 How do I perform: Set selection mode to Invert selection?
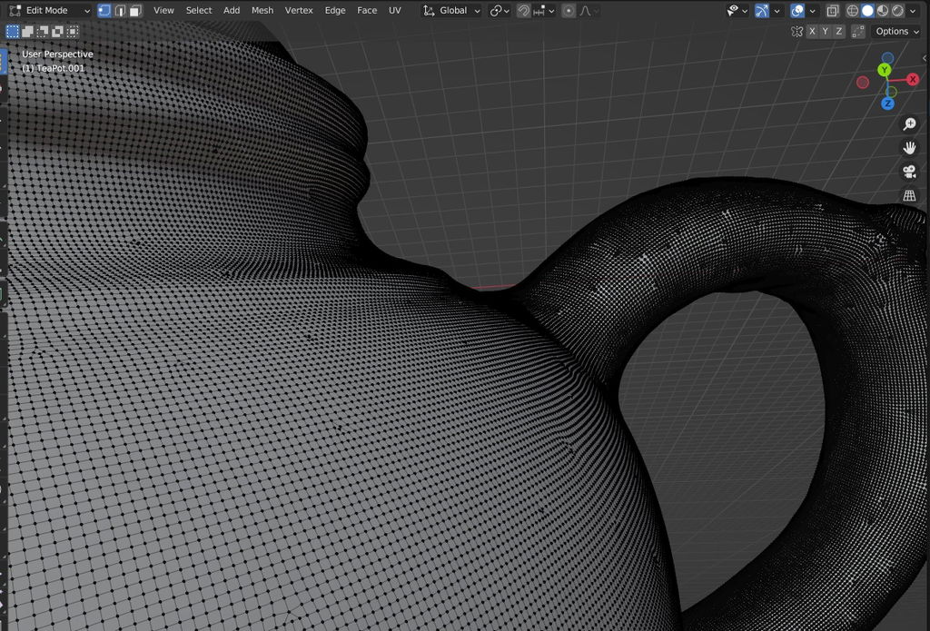point(57,32)
